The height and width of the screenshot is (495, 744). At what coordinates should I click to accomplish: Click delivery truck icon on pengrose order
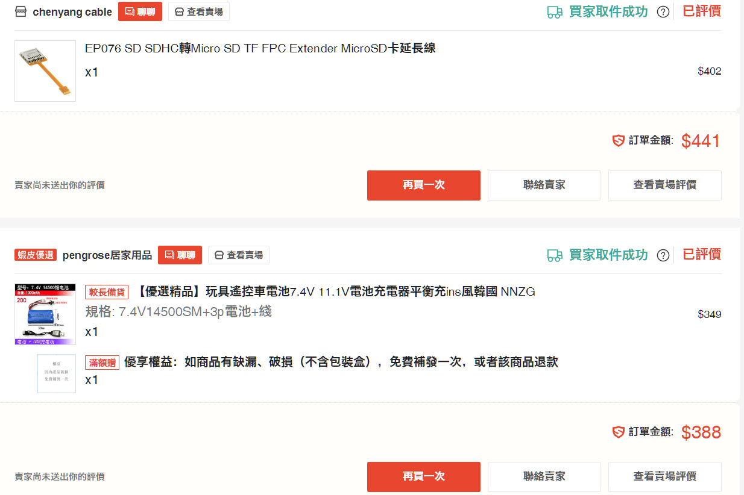tap(555, 255)
